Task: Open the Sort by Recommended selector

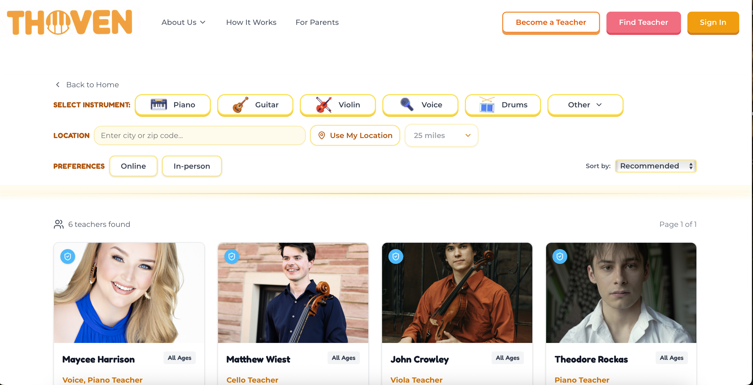Action: (655, 166)
